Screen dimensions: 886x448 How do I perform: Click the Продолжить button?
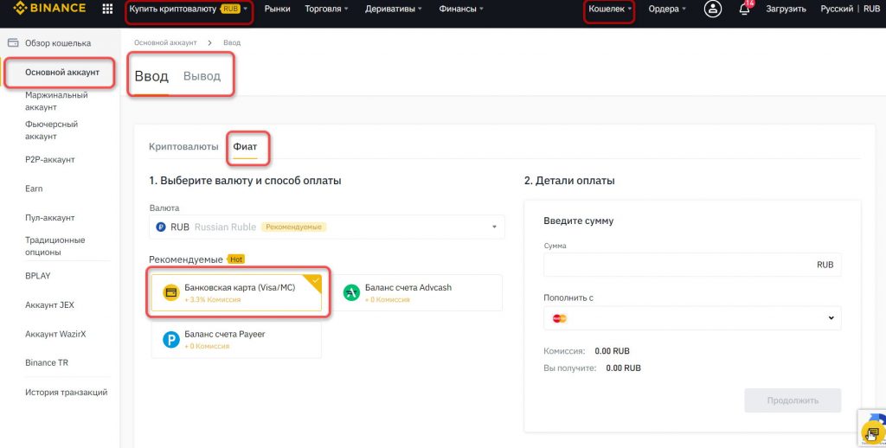793,400
